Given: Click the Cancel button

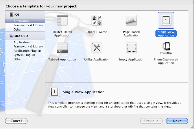Looking at the screenshot, I should pyautogui.click(x=16, y=121).
